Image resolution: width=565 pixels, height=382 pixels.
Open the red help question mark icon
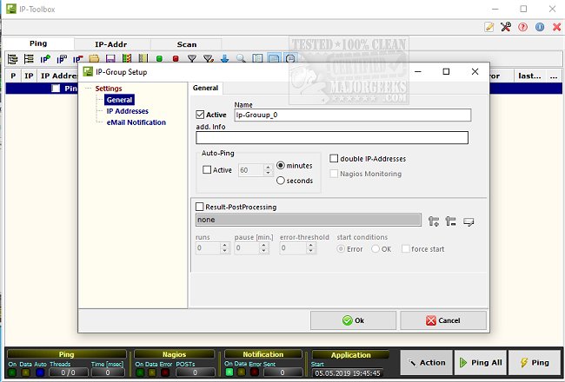[x=522, y=27]
